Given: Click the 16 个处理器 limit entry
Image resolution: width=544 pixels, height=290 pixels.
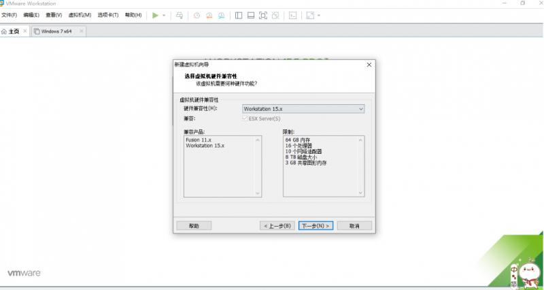Looking at the screenshot, I should click(299, 146).
